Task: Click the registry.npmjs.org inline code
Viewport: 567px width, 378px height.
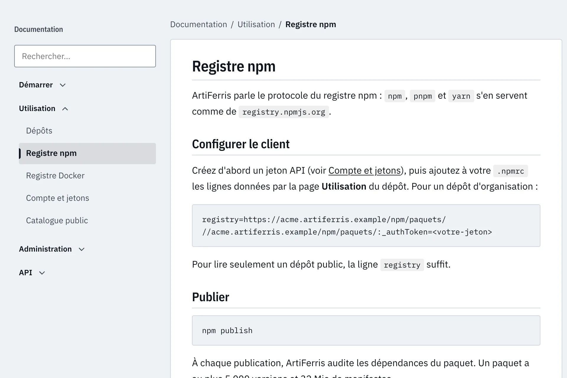Action: 283,112
